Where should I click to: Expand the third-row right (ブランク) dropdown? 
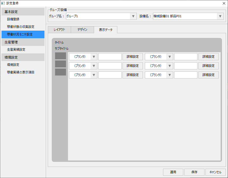[169, 75]
